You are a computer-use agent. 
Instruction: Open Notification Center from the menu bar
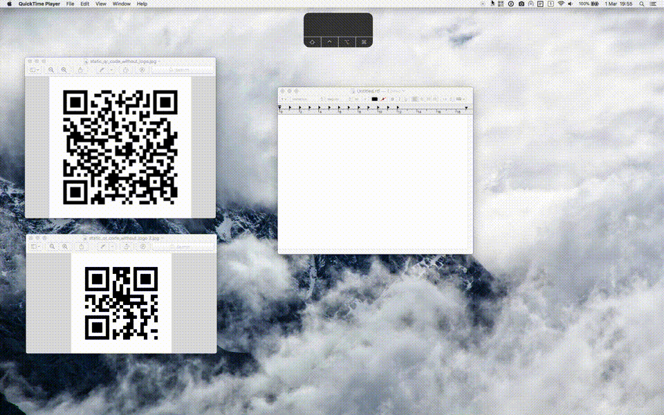pyautogui.click(x=652, y=4)
